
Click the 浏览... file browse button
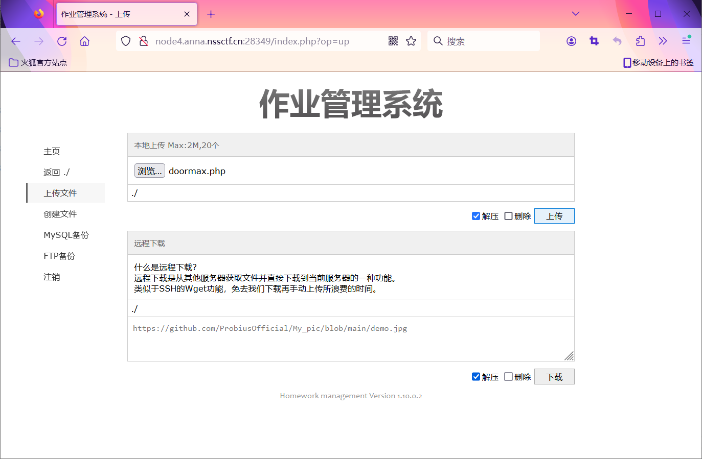[x=149, y=171]
